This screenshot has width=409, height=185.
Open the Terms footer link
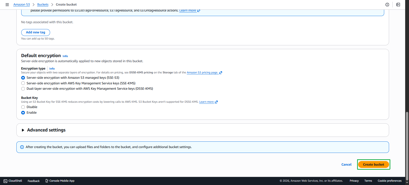click(368, 181)
